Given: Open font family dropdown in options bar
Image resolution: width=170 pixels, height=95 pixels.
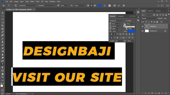Looking at the screenshot, I should [36, 6].
